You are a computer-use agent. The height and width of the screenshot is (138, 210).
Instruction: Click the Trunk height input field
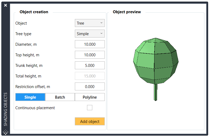point(90,66)
